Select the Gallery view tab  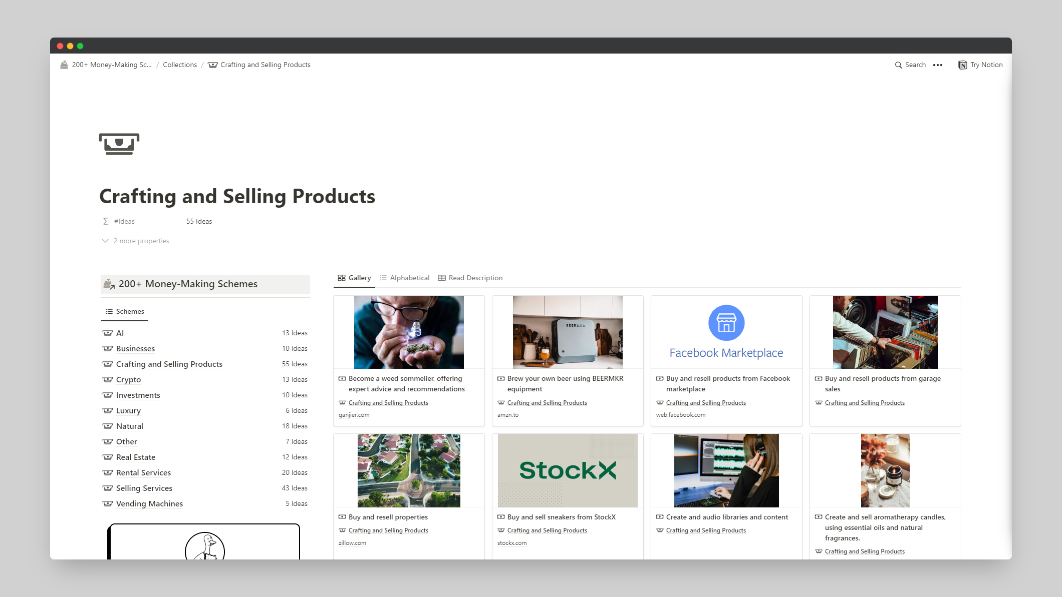point(354,278)
